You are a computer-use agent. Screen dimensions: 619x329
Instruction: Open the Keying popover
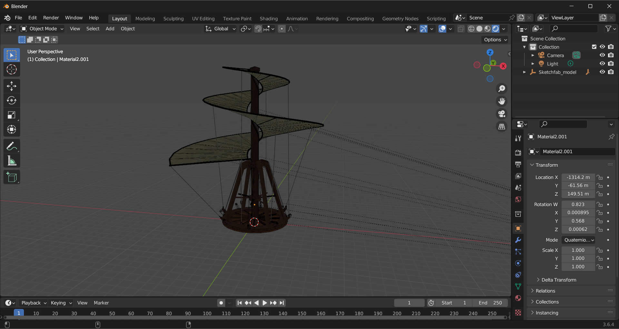[61, 303]
